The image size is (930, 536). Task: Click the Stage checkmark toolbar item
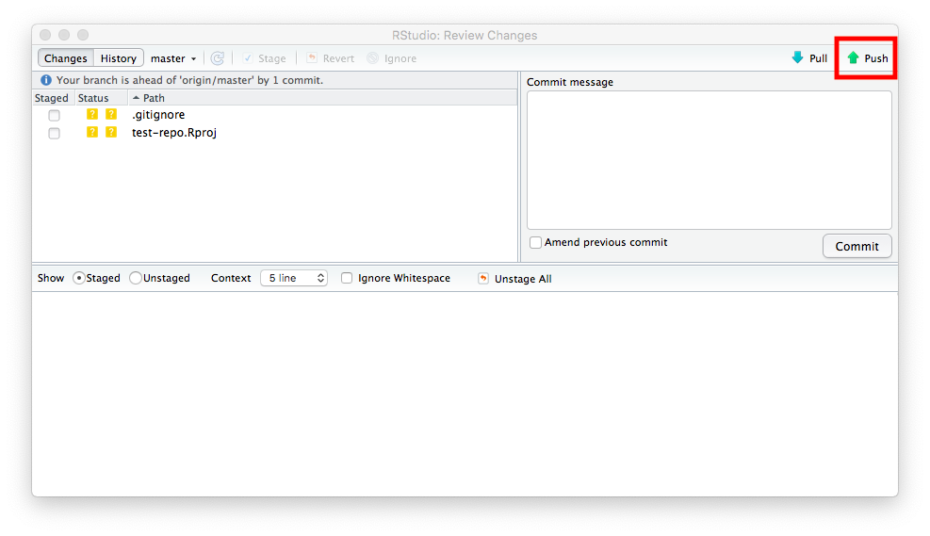coord(249,58)
